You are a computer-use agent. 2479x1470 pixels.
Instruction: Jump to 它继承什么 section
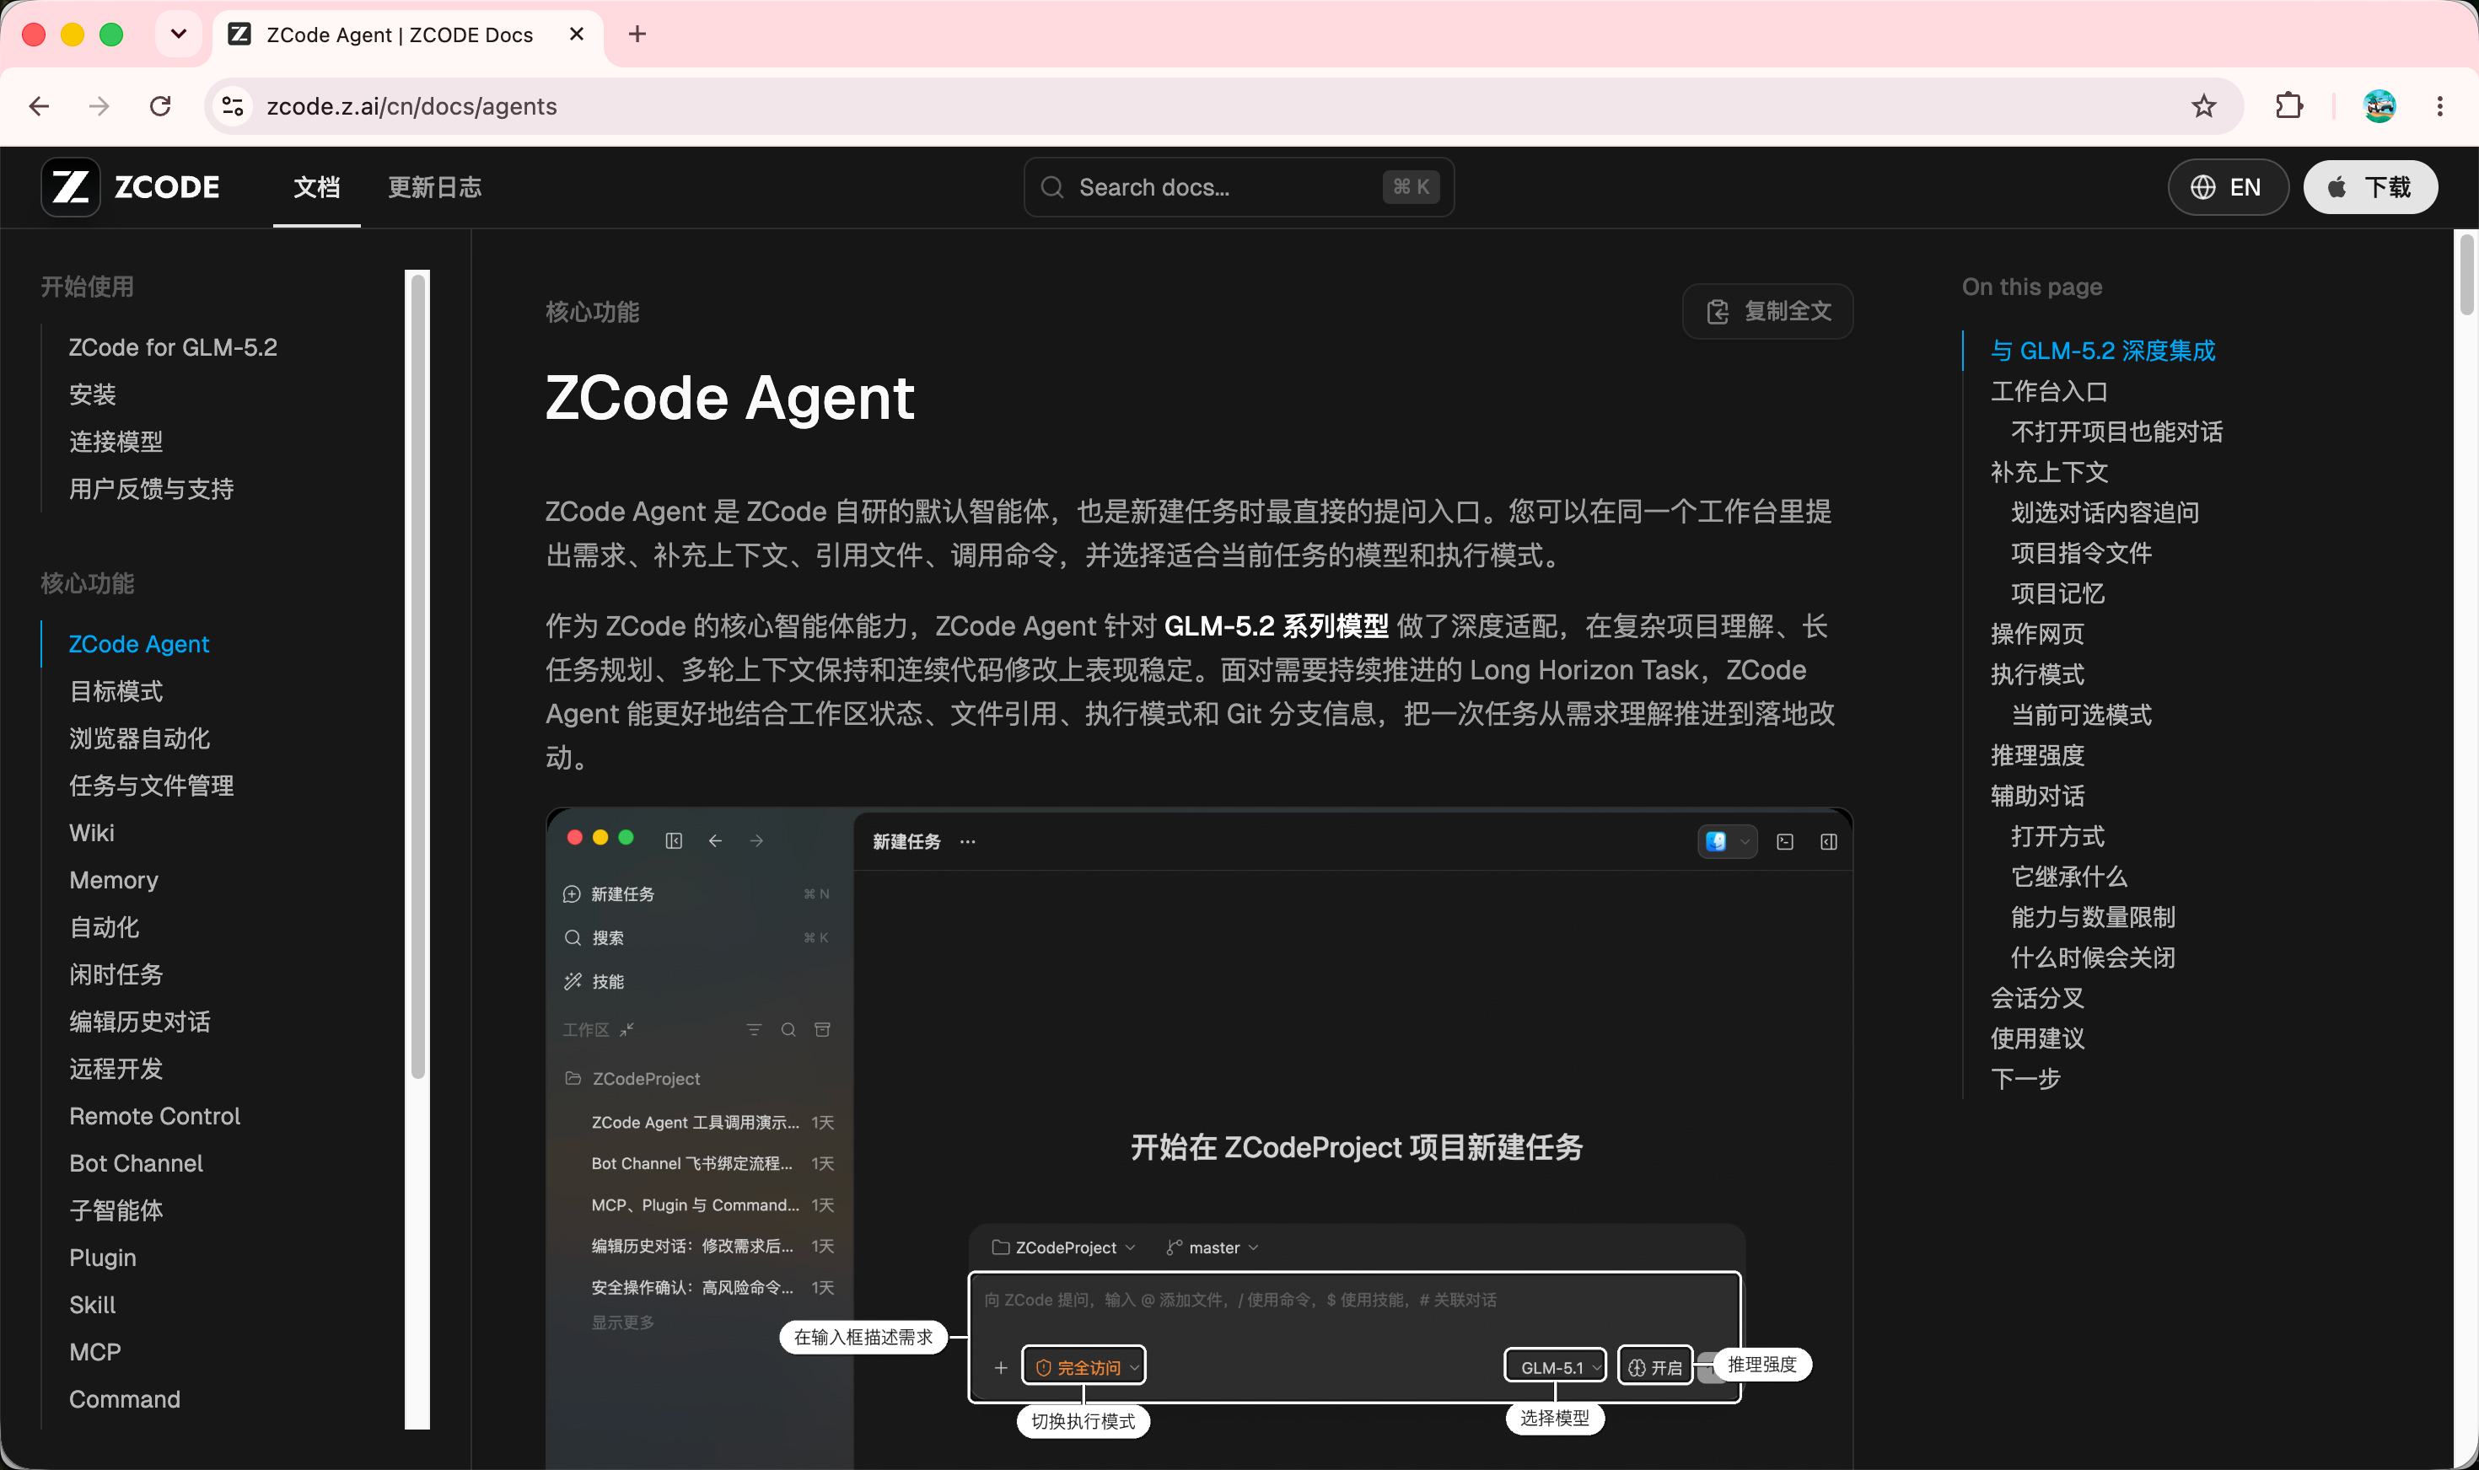coord(2069,877)
